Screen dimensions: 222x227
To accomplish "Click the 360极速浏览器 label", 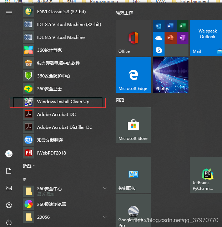I will [51, 205].
